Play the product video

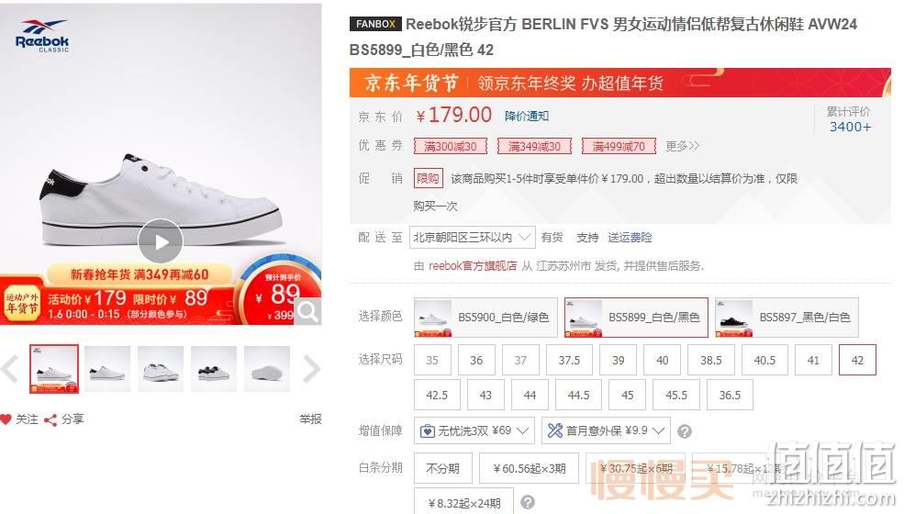coord(161,241)
